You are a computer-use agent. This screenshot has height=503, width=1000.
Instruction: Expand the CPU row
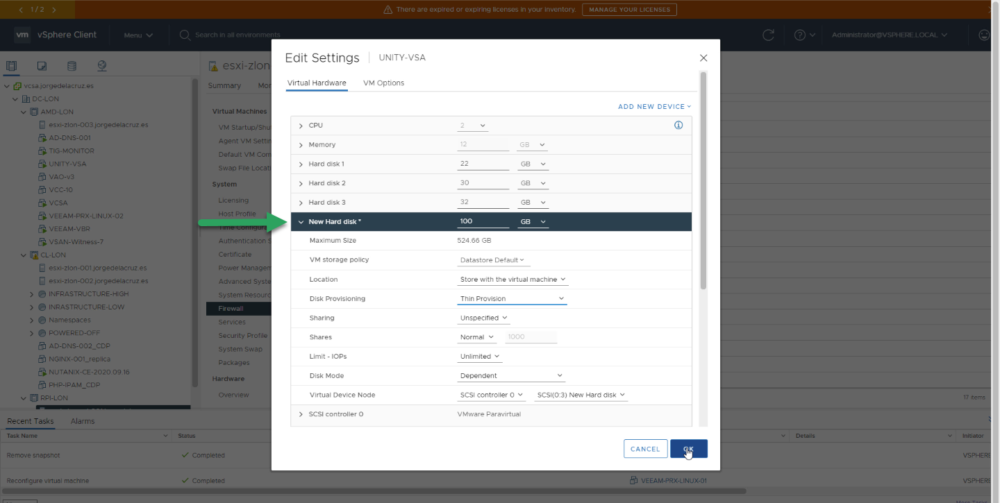[x=301, y=126]
